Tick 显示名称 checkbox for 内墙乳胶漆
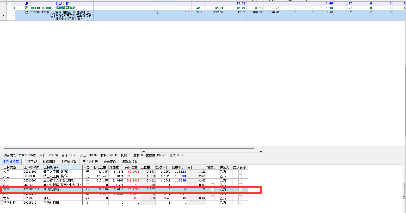This screenshot has height=213, width=406. (x=240, y=190)
